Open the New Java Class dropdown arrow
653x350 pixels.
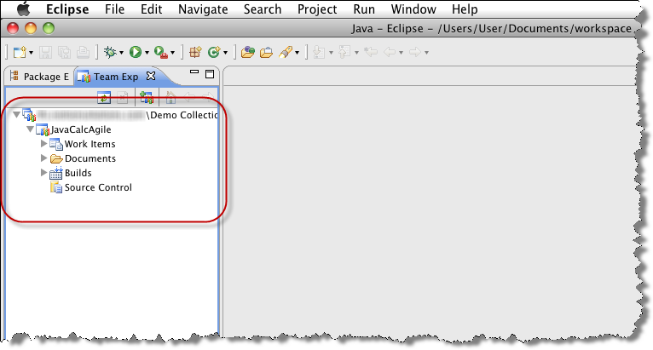click(225, 53)
